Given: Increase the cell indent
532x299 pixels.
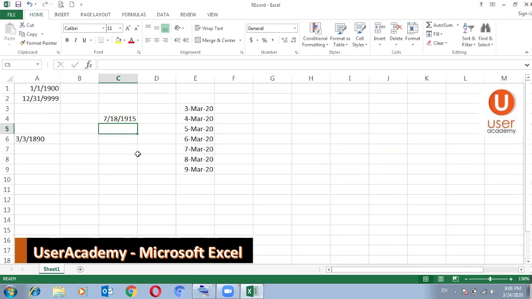Looking at the screenshot, I should [x=186, y=40].
